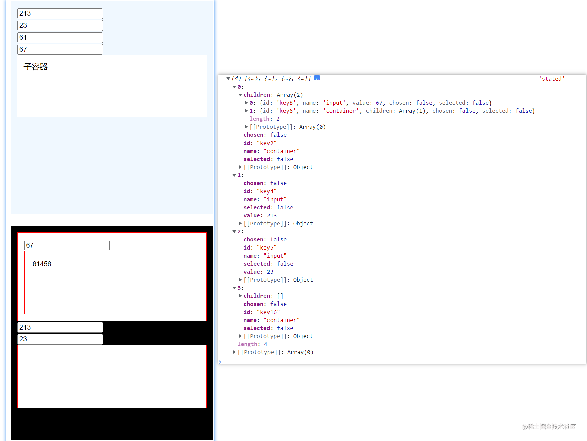Click the id "key2" property
This screenshot has width=587, height=441.
coord(260,143)
